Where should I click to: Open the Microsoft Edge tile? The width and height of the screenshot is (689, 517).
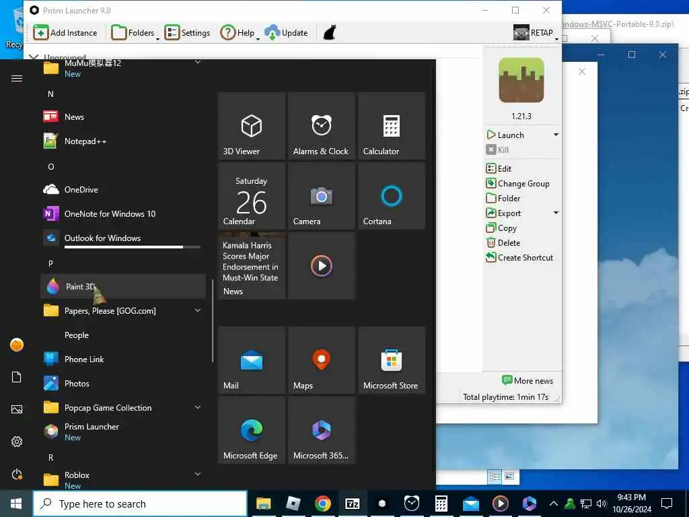pos(252,430)
